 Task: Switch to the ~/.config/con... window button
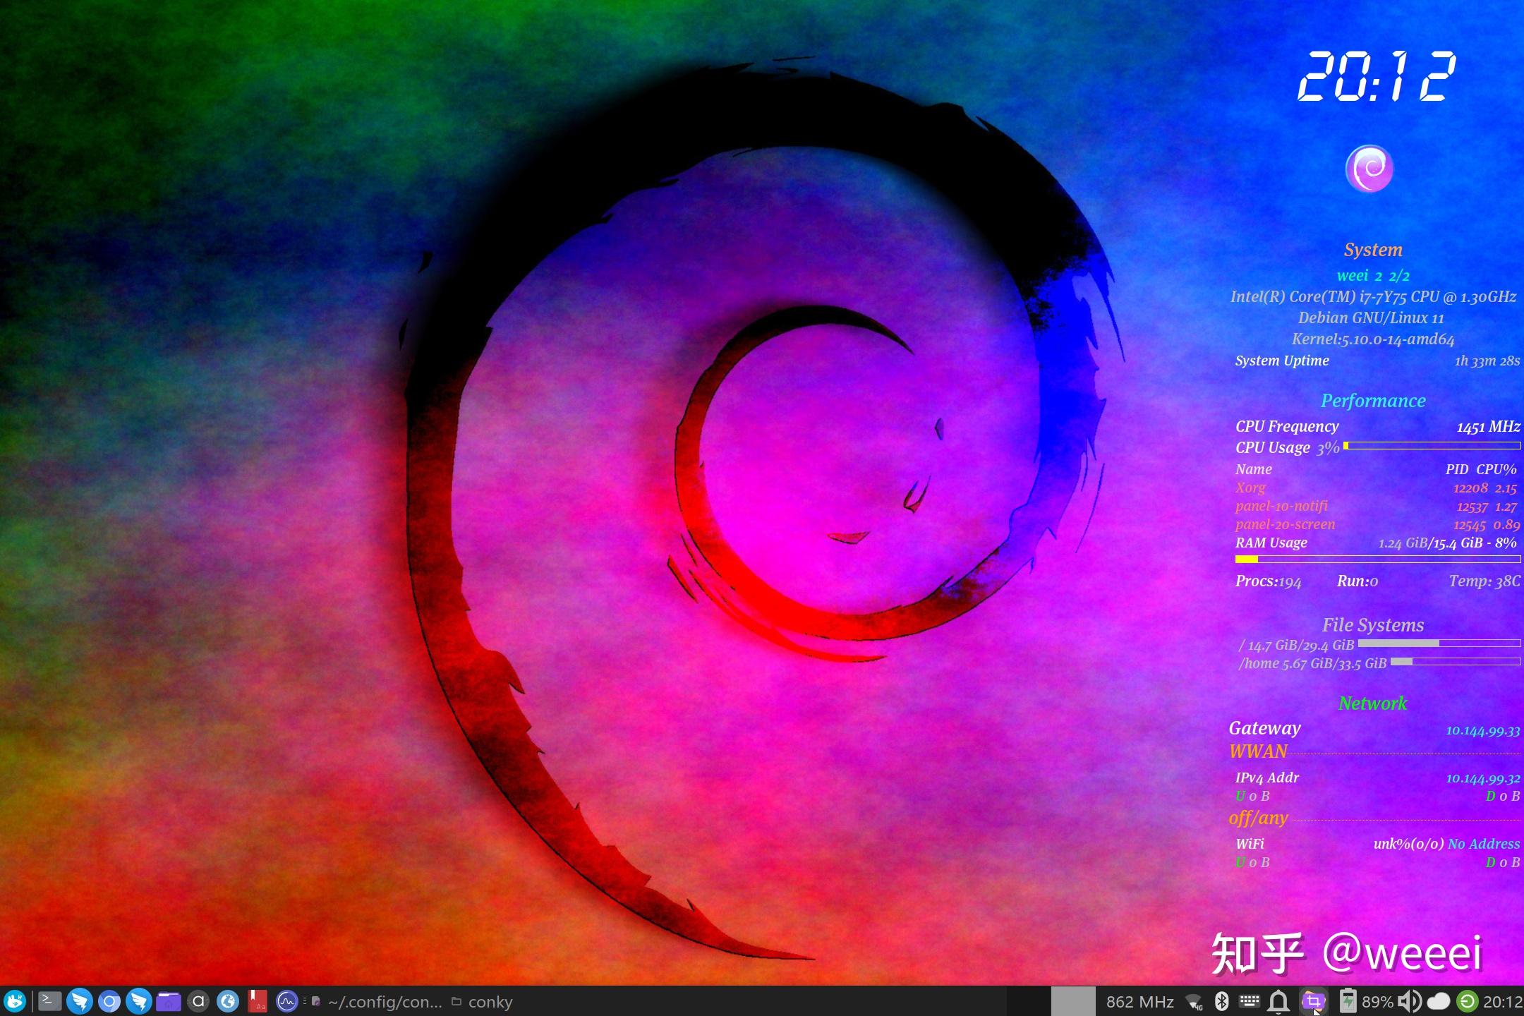pos(377,1002)
